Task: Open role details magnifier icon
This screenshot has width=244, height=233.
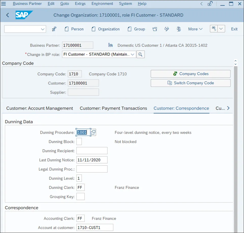Action: tap(140, 54)
